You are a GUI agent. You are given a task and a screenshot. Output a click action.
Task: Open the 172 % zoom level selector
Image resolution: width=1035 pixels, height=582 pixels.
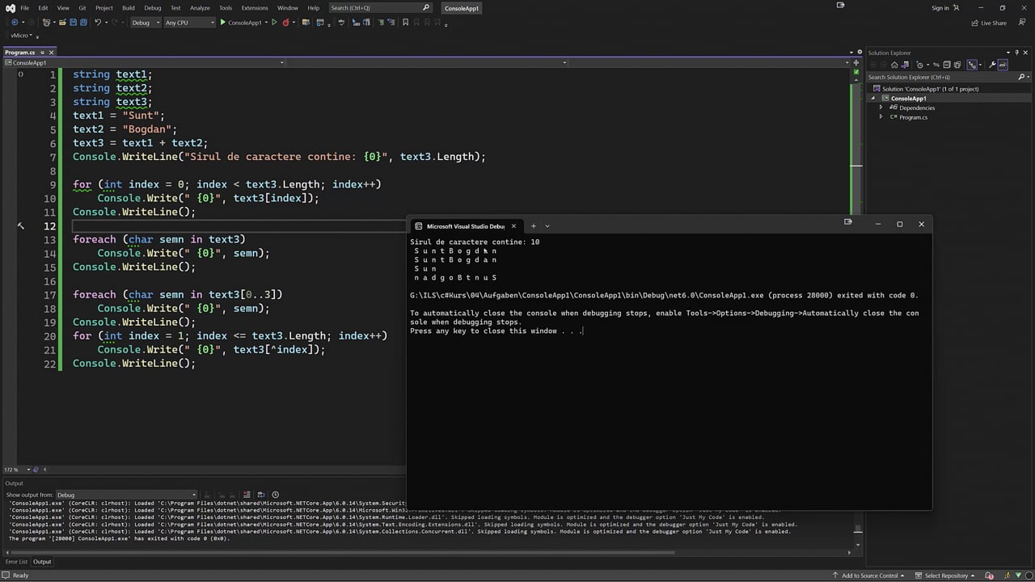(17, 470)
